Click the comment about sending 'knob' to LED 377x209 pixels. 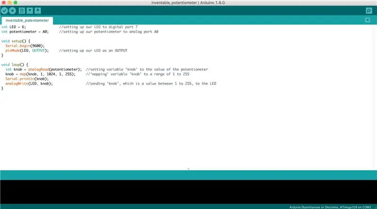tap(151, 84)
